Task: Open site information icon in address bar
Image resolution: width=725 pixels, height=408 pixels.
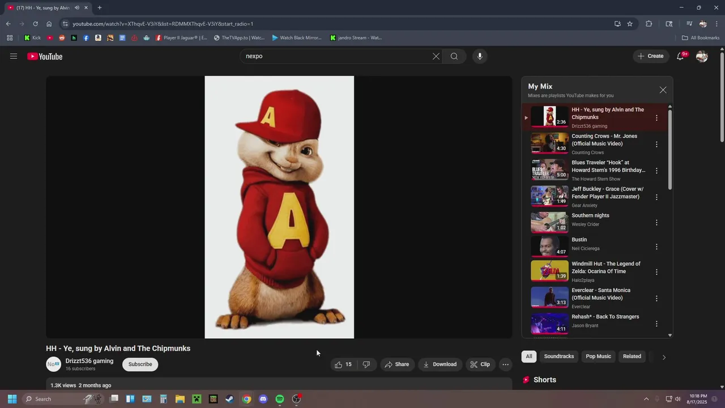Action: [x=66, y=24]
